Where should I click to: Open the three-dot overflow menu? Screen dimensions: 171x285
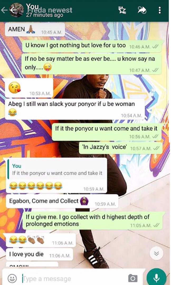point(160,10)
